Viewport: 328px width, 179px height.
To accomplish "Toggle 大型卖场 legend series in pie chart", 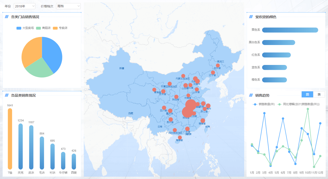I will (25, 28).
